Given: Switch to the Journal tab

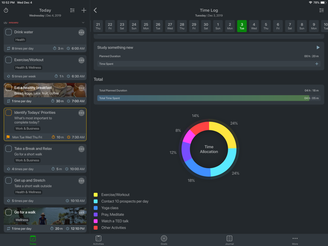Looking at the screenshot, I should coord(229,240).
